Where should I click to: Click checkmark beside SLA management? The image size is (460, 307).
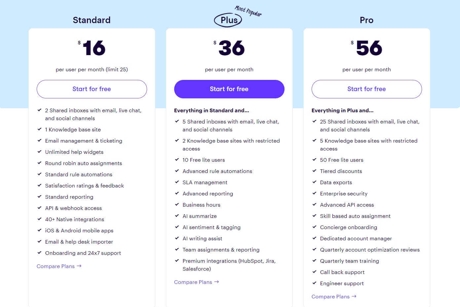point(177,182)
